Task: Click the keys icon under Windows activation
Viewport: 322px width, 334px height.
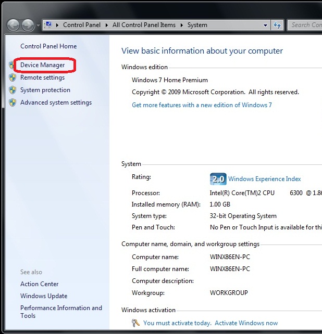Action: (x=135, y=323)
